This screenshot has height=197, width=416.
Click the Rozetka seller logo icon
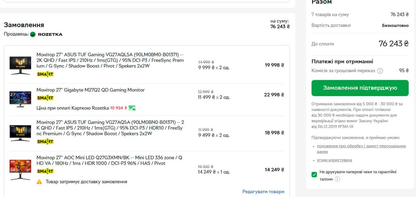click(33, 34)
